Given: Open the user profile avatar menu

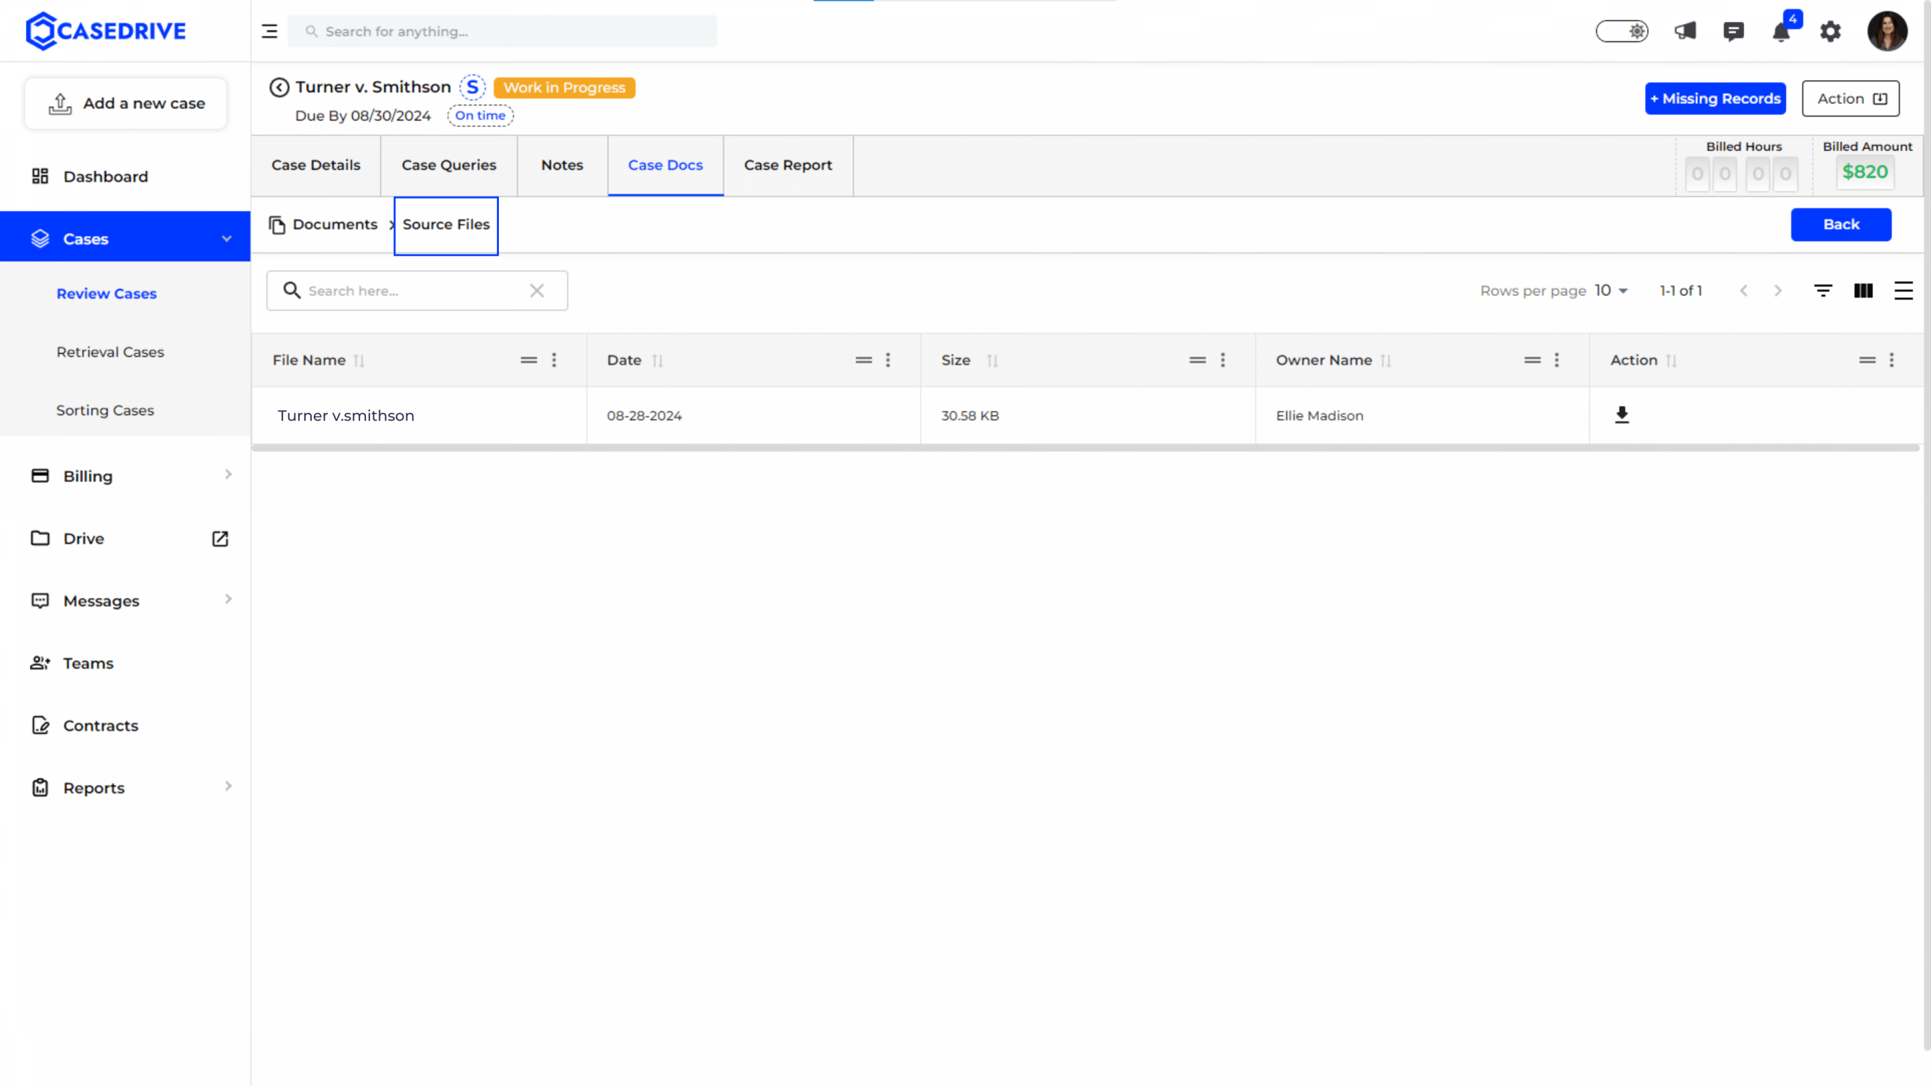Looking at the screenshot, I should pos(1887,32).
